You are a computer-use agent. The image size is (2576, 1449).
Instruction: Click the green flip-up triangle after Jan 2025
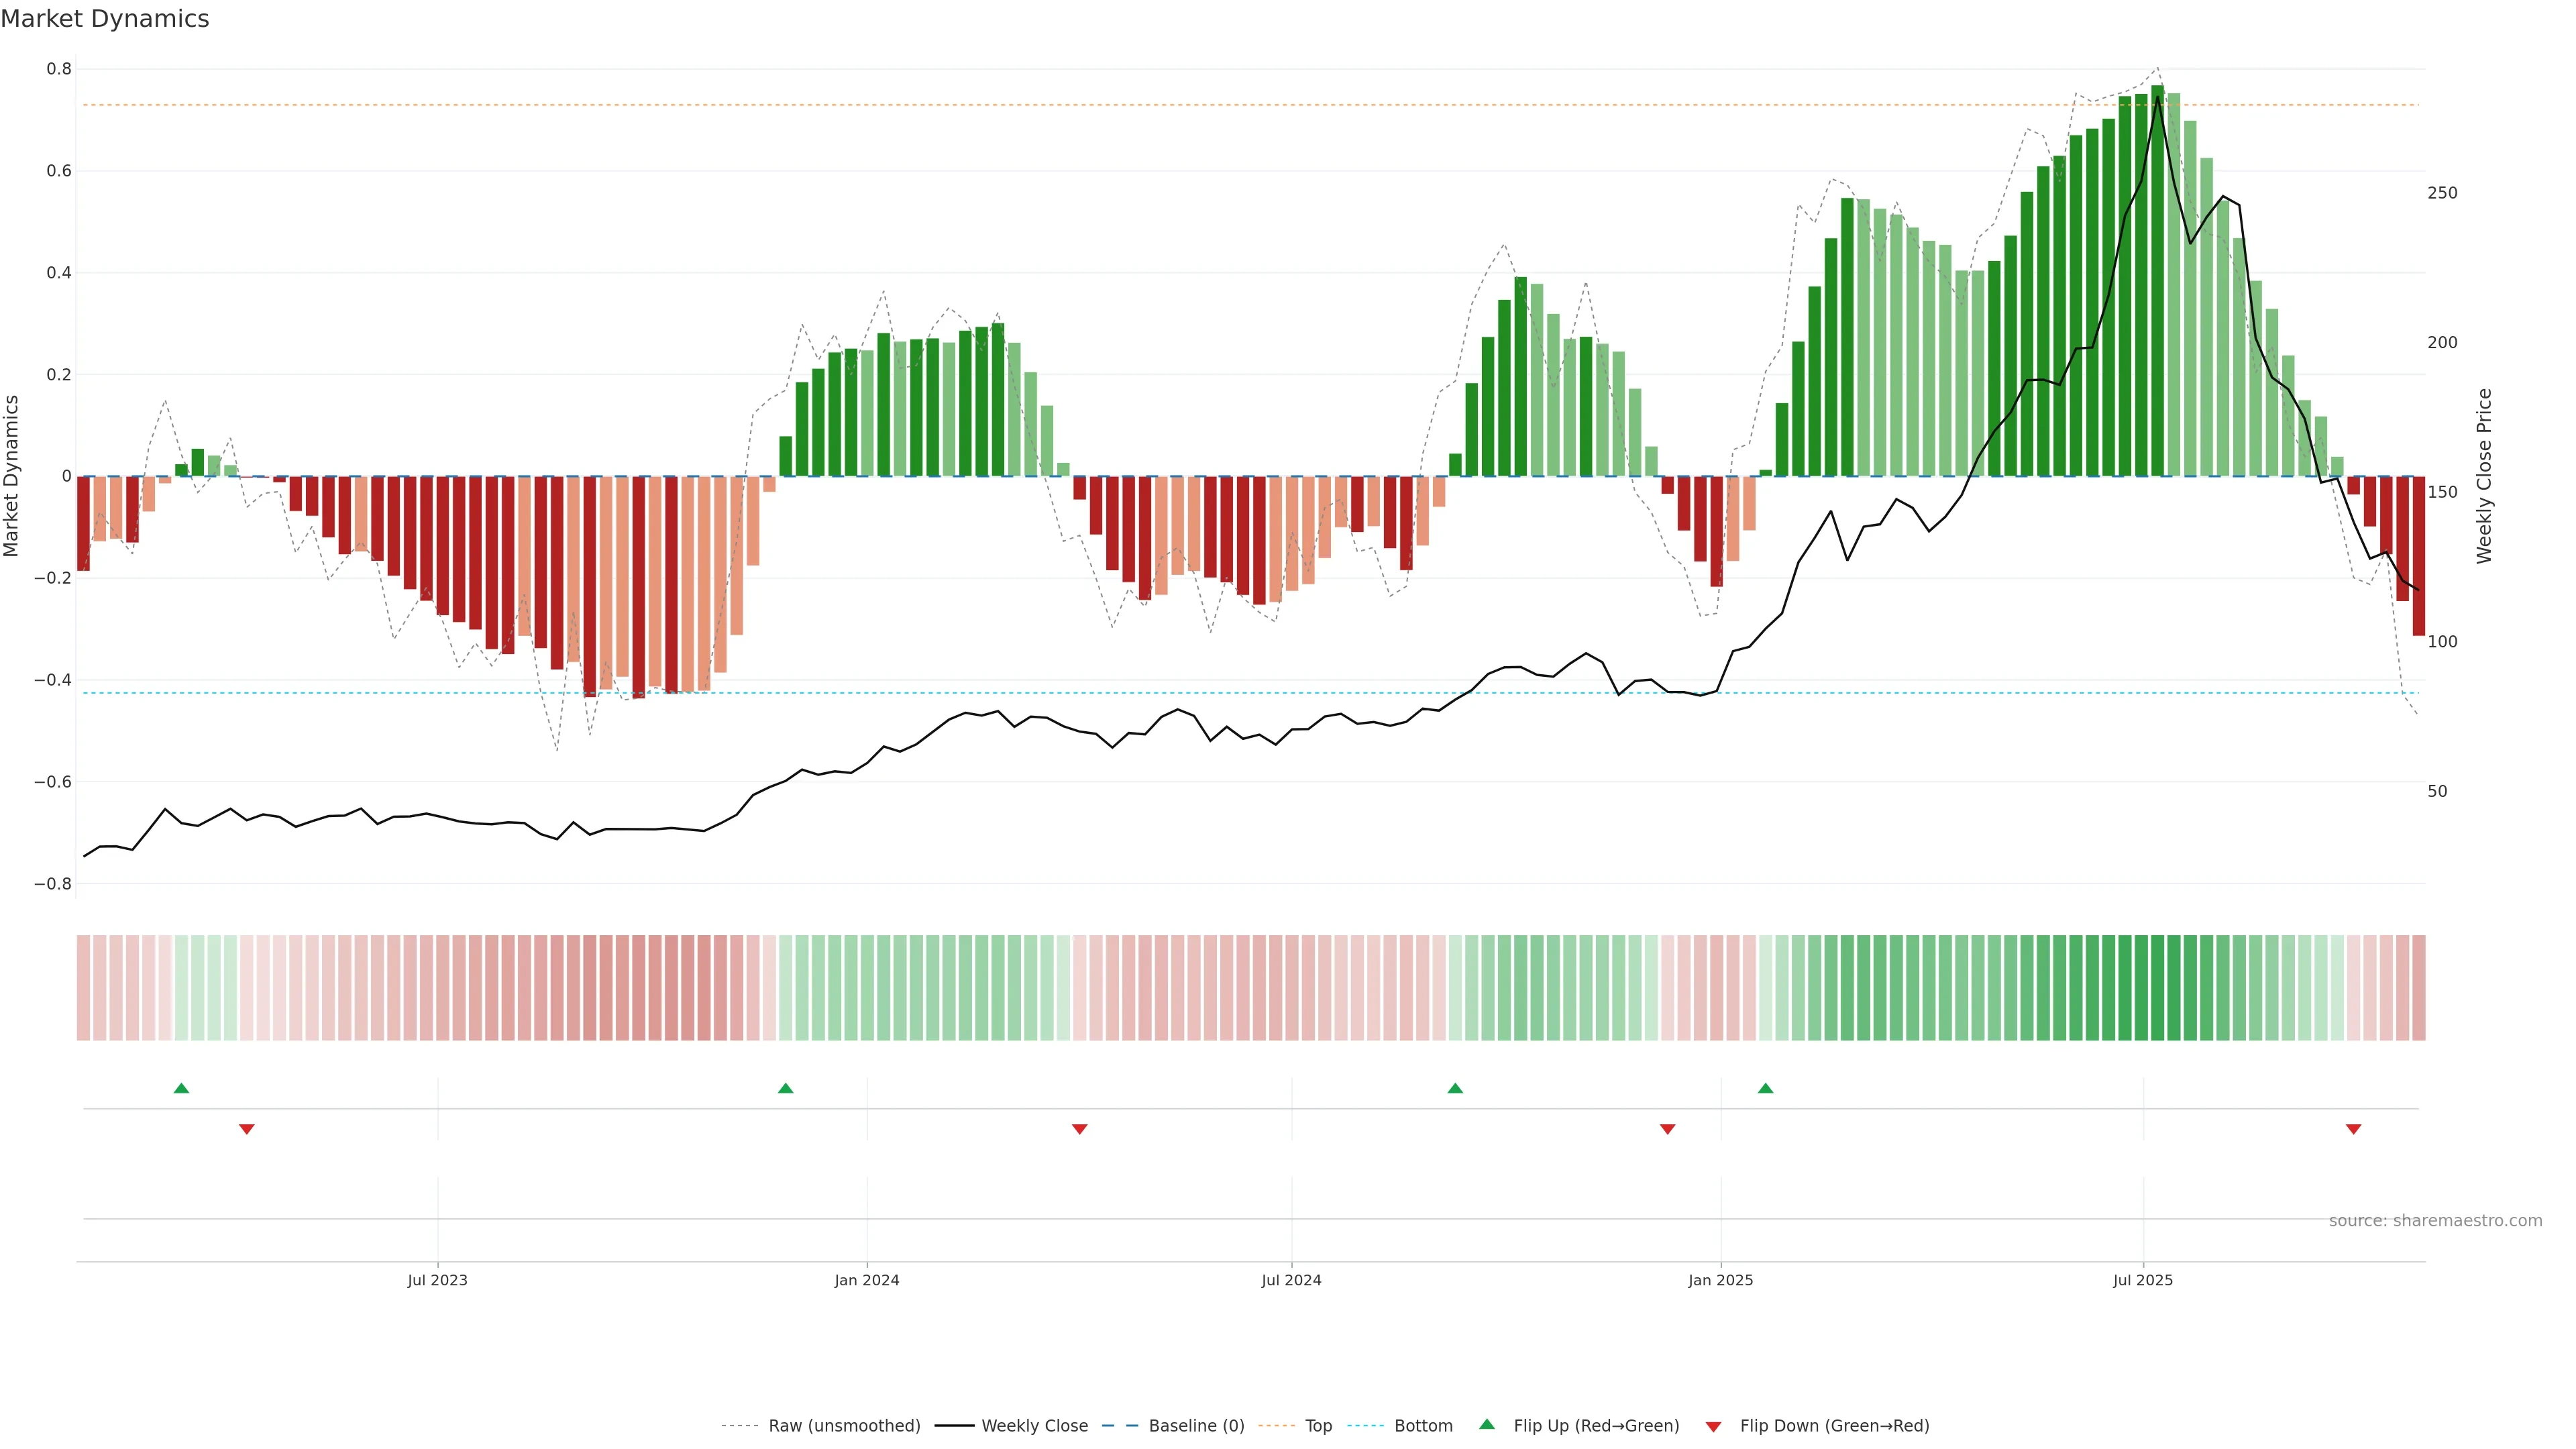pyautogui.click(x=1765, y=1088)
